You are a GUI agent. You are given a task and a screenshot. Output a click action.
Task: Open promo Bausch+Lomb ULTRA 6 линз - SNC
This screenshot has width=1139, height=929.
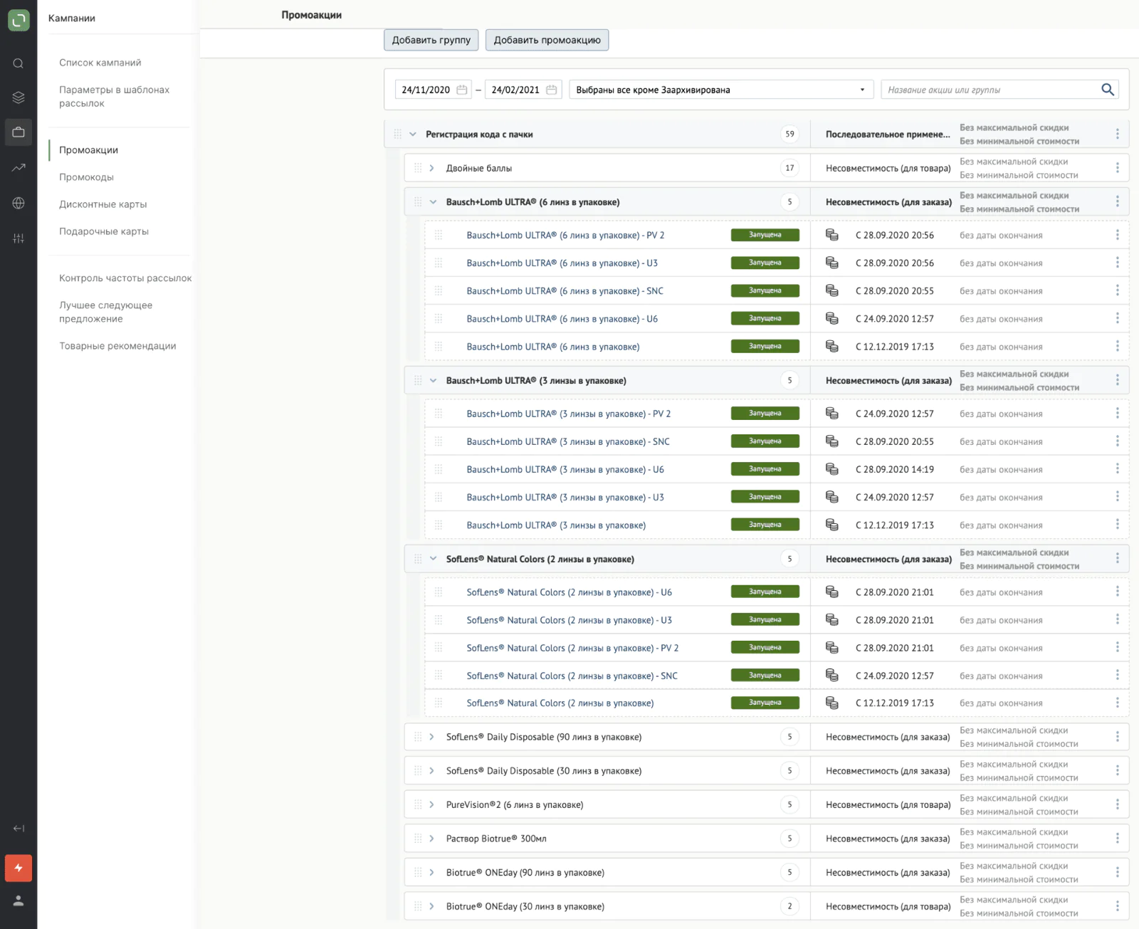click(565, 291)
